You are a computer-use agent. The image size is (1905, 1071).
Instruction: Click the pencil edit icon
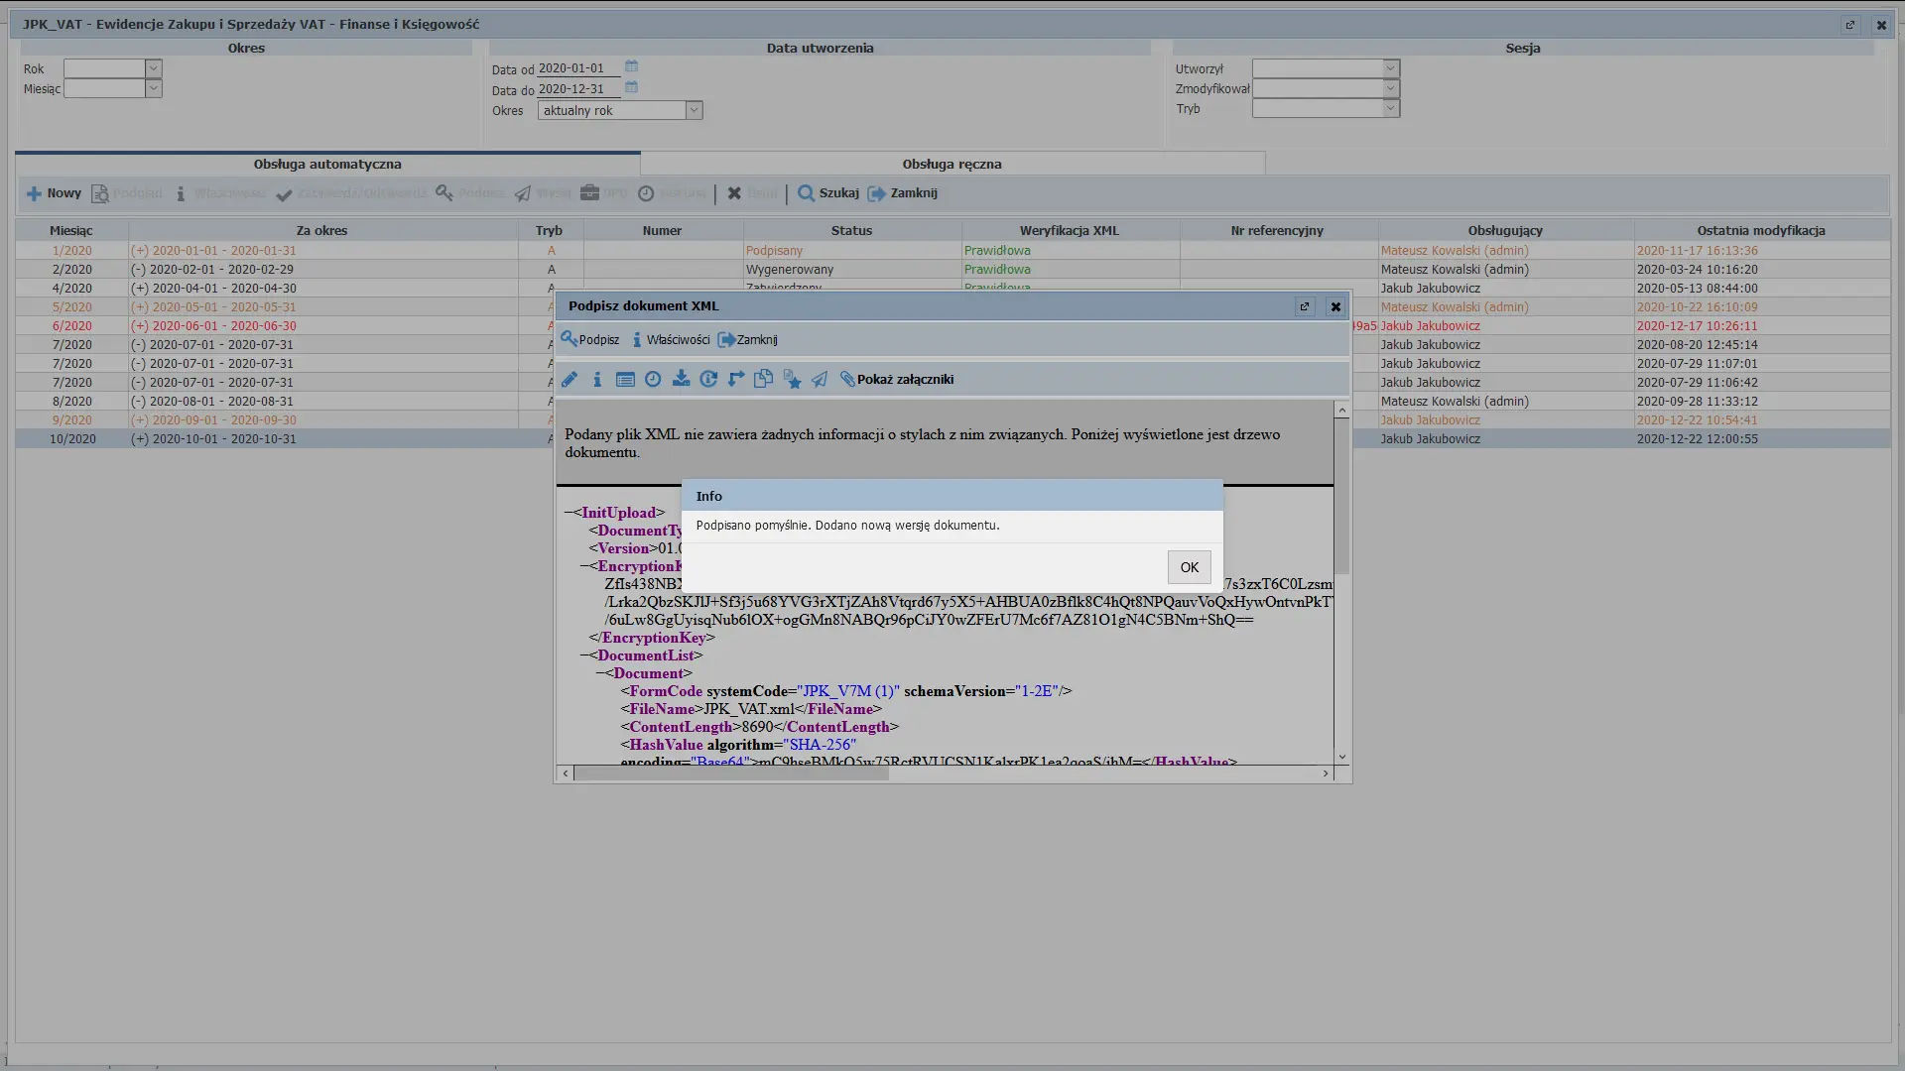tap(570, 379)
